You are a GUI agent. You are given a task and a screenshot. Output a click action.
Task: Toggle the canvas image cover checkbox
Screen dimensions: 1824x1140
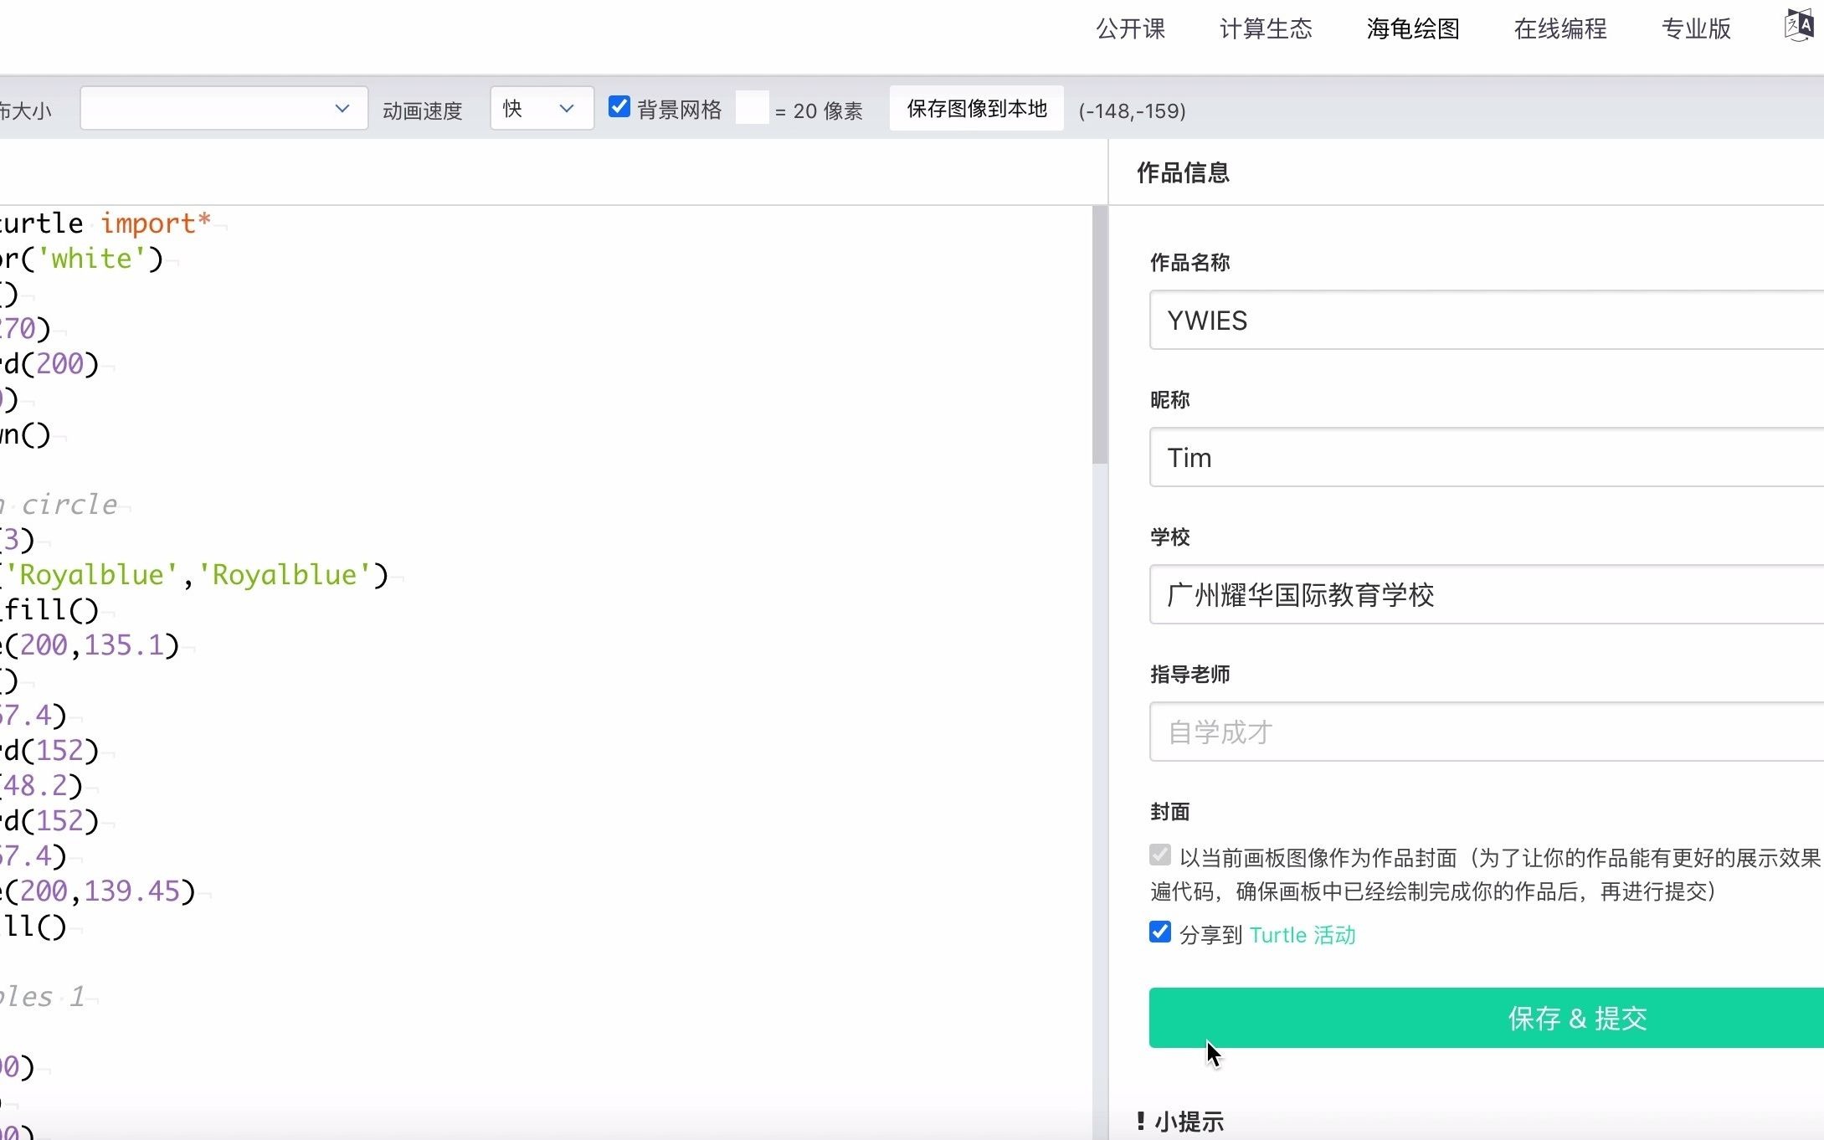(x=1160, y=855)
